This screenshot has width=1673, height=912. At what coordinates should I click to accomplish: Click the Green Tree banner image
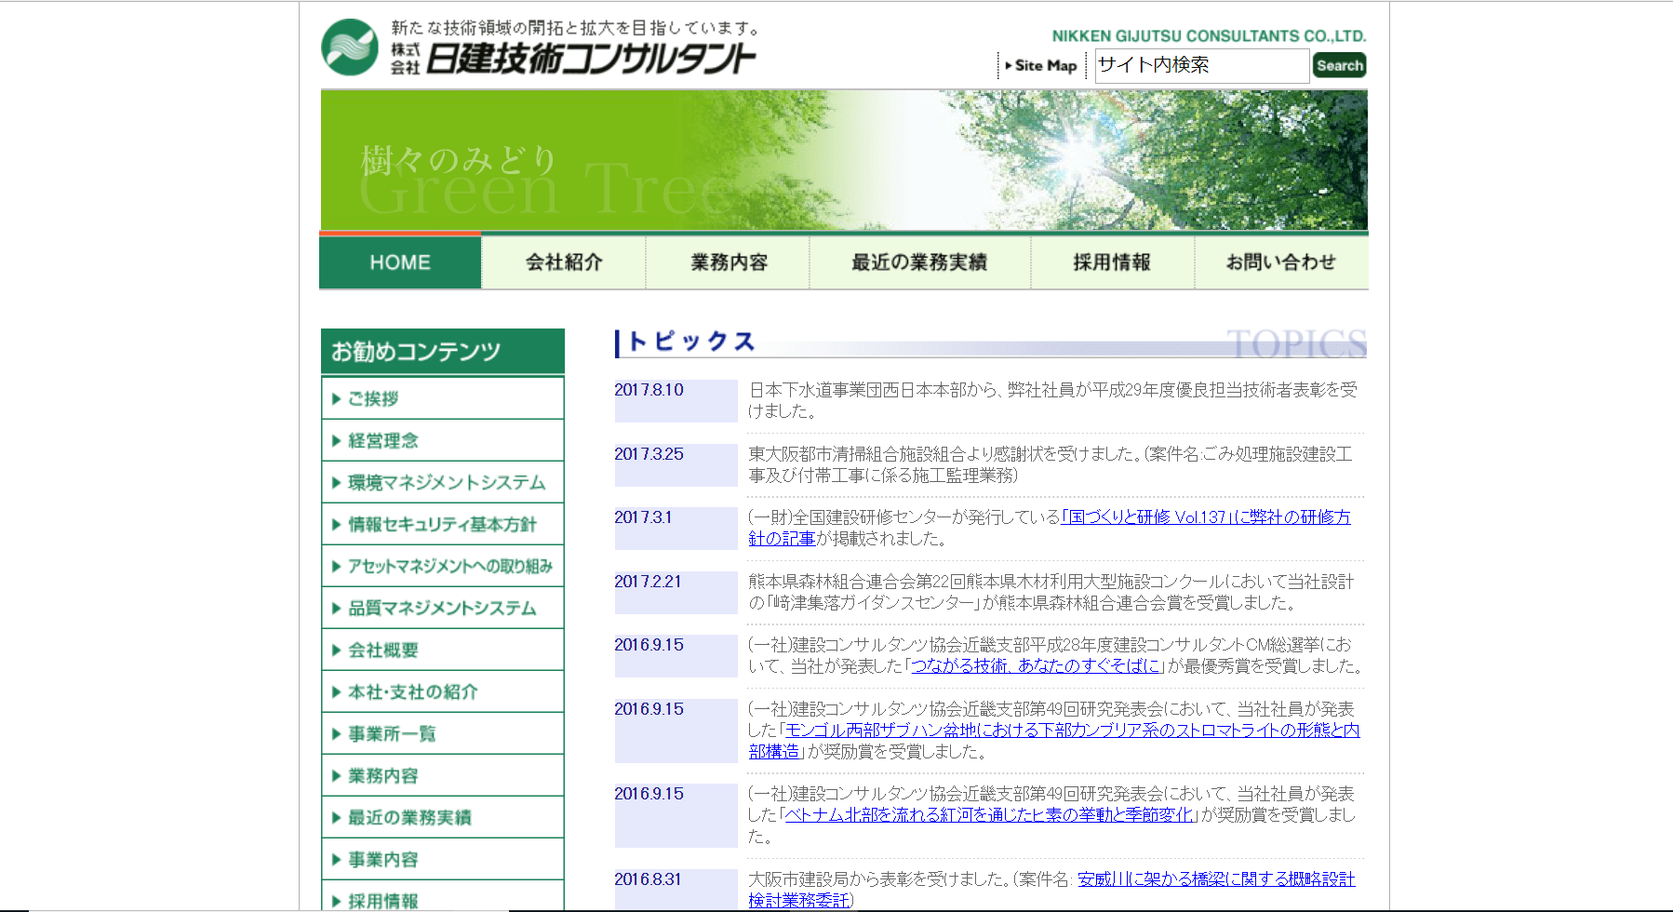tap(844, 160)
